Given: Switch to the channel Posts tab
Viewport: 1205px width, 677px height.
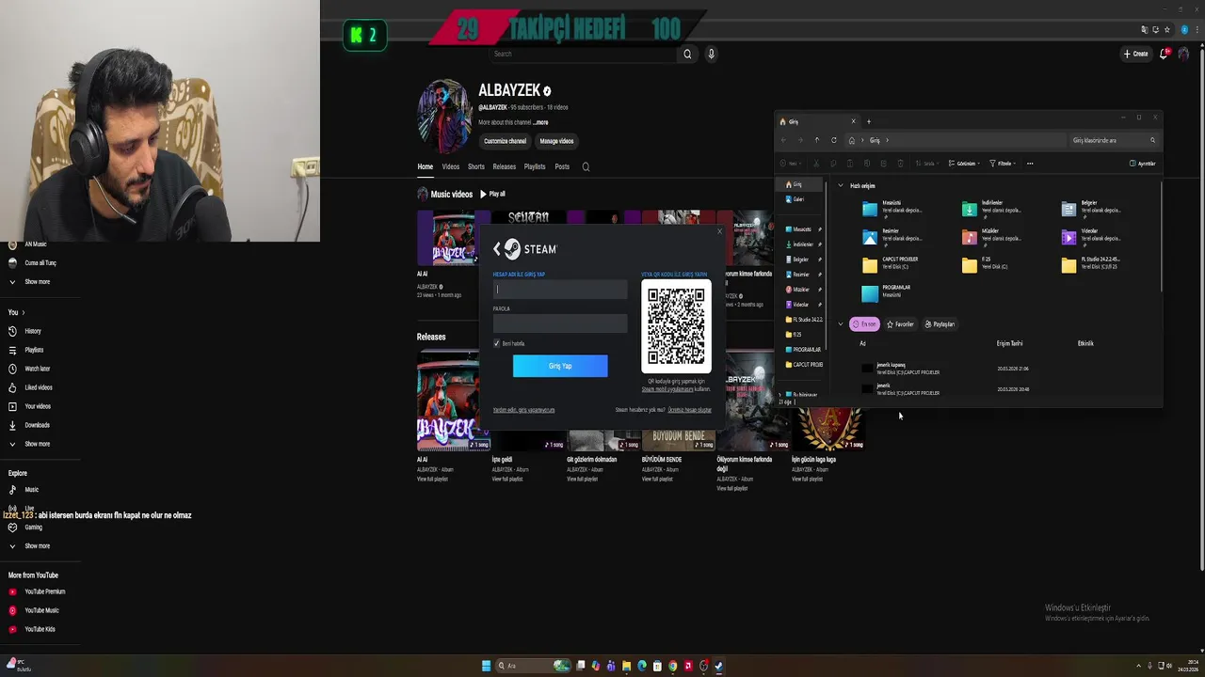Looking at the screenshot, I should 562,166.
